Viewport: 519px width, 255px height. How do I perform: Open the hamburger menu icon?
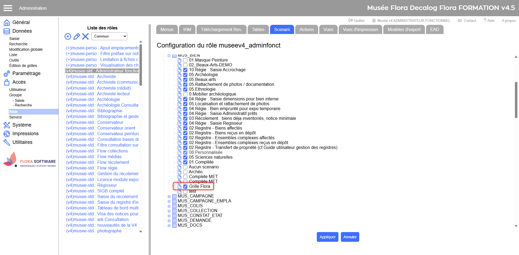[x=8, y=8]
